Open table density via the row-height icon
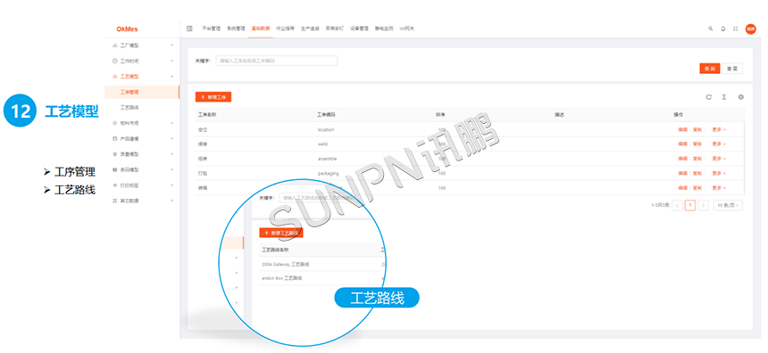The image size is (768, 353). [724, 97]
